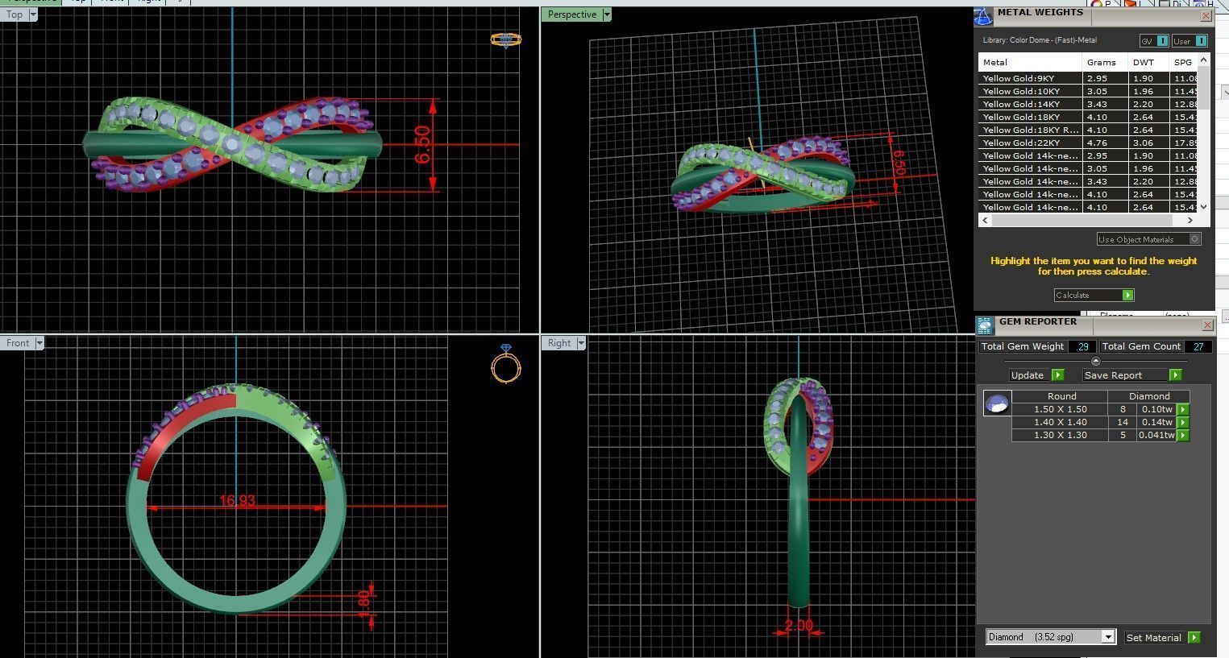The image size is (1229, 658).
Task: Open the Top viewport dropdown arrow
Action: [x=33, y=14]
